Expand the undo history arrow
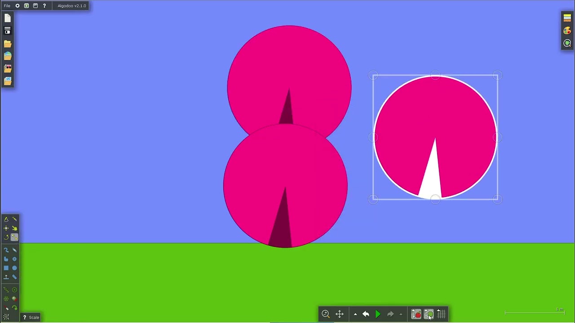This screenshot has height=323, width=575. 355,314
